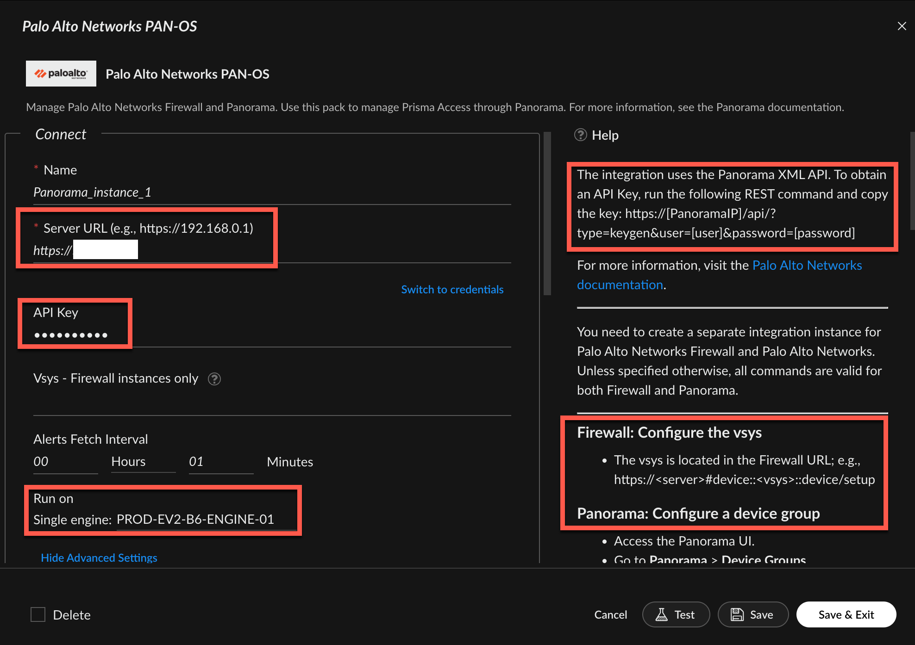Image resolution: width=915 pixels, height=645 pixels.
Task: Click the Help question mark icon
Action: point(580,135)
